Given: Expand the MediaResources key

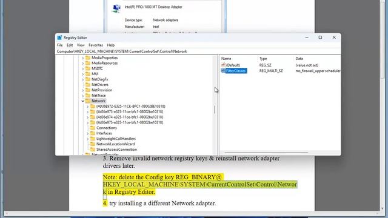Looking at the screenshot, I should (83, 63).
